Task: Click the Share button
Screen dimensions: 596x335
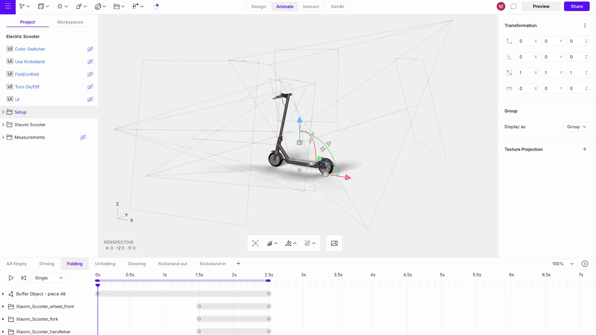Action: click(577, 6)
